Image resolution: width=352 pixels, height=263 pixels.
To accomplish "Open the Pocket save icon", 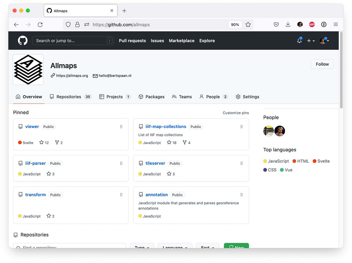I will pos(276,25).
